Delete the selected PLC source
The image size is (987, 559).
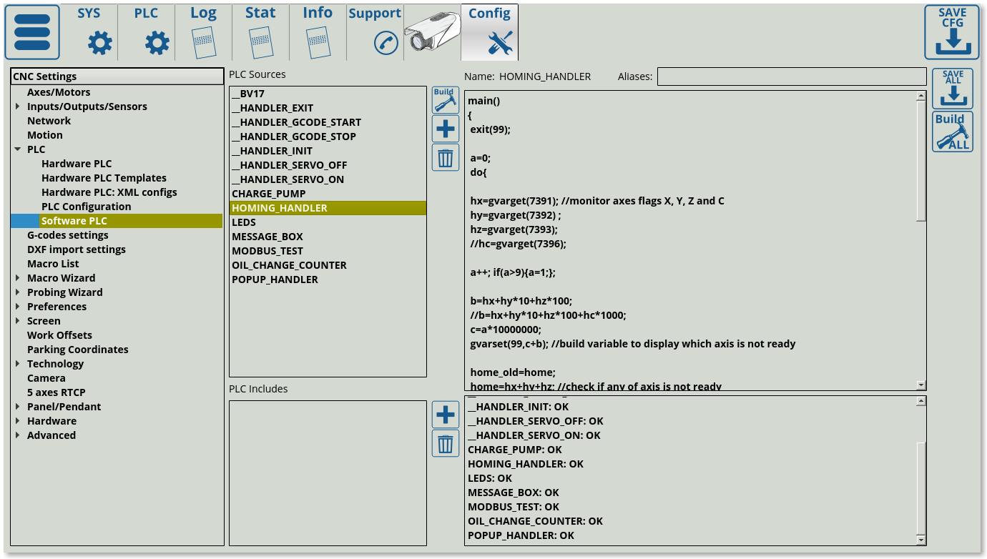coord(445,157)
